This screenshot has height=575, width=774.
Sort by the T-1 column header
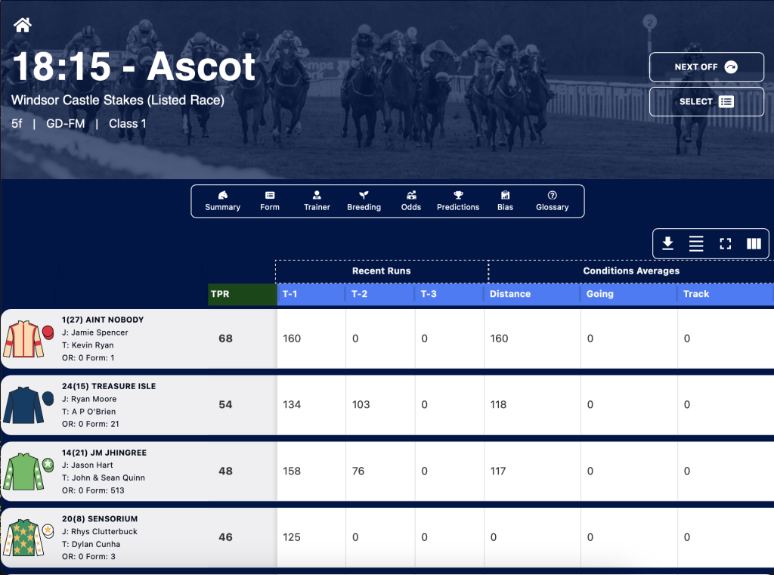[x=311, y=294]
